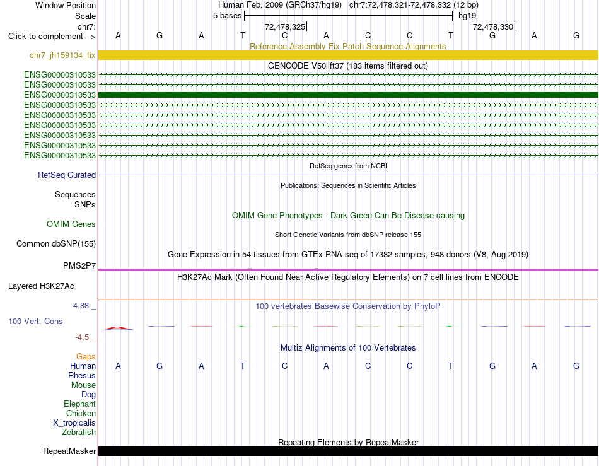
Task: Click the 'H3K27Ac Mark' ENCODE track title
Action: [x=348, y=277]
